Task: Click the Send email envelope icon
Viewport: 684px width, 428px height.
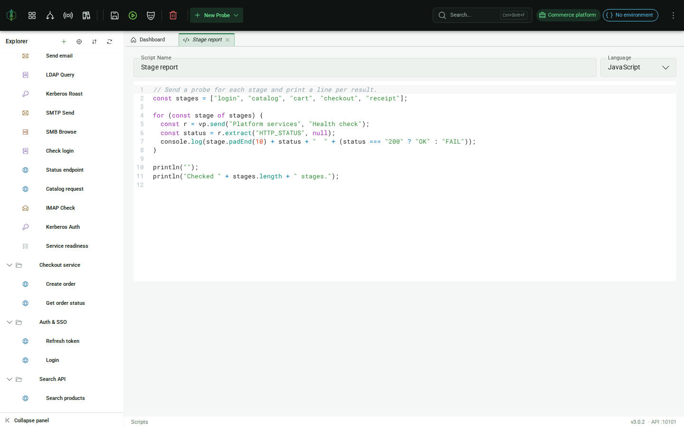Action: tap(26, 56)
